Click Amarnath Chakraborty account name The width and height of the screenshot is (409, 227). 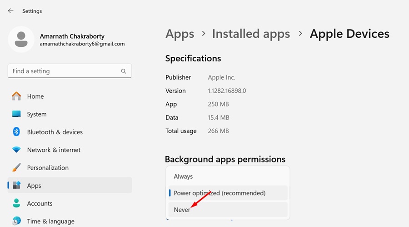click(72, 36)
